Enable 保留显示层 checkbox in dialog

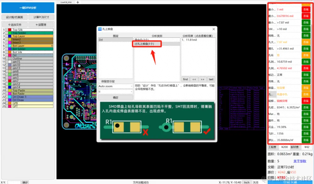click(x=99, y=81)
